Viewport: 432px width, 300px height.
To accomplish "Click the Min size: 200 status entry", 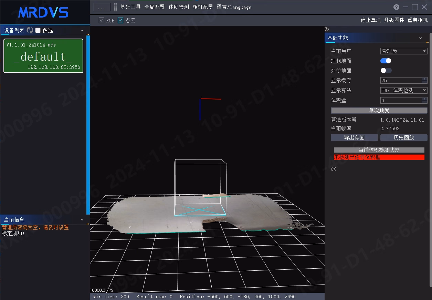I will (x=111, y=297).
